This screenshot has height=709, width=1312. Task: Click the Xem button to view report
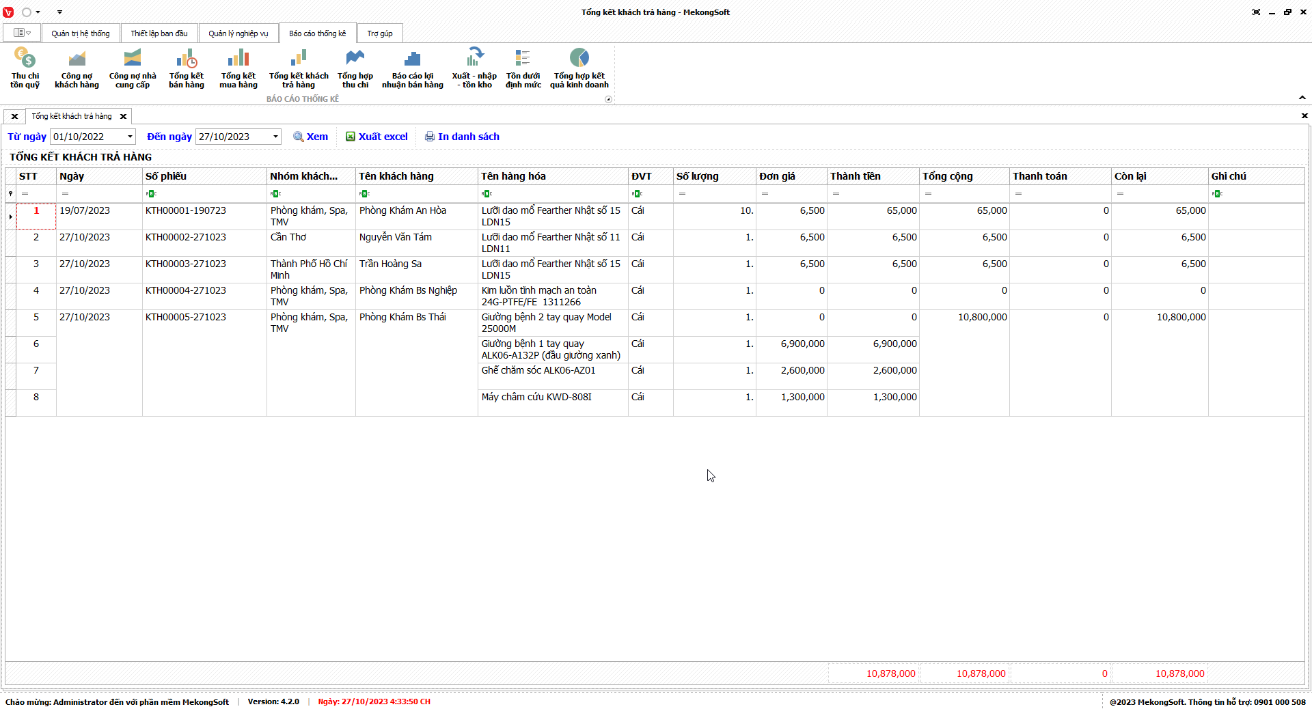point(311,137)
